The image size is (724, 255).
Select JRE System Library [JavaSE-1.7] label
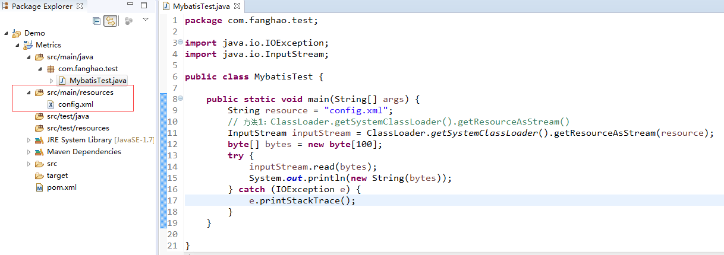(x=100, y=140)
